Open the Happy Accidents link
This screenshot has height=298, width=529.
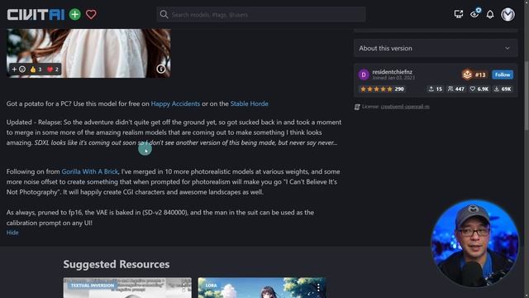pos(175,103)
